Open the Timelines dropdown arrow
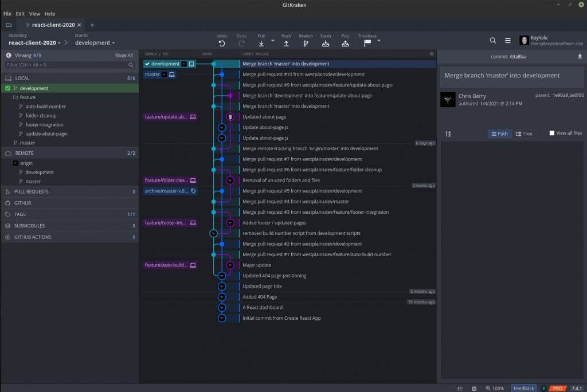The height and width of the screenshot is (392, 587). point(378,41)
